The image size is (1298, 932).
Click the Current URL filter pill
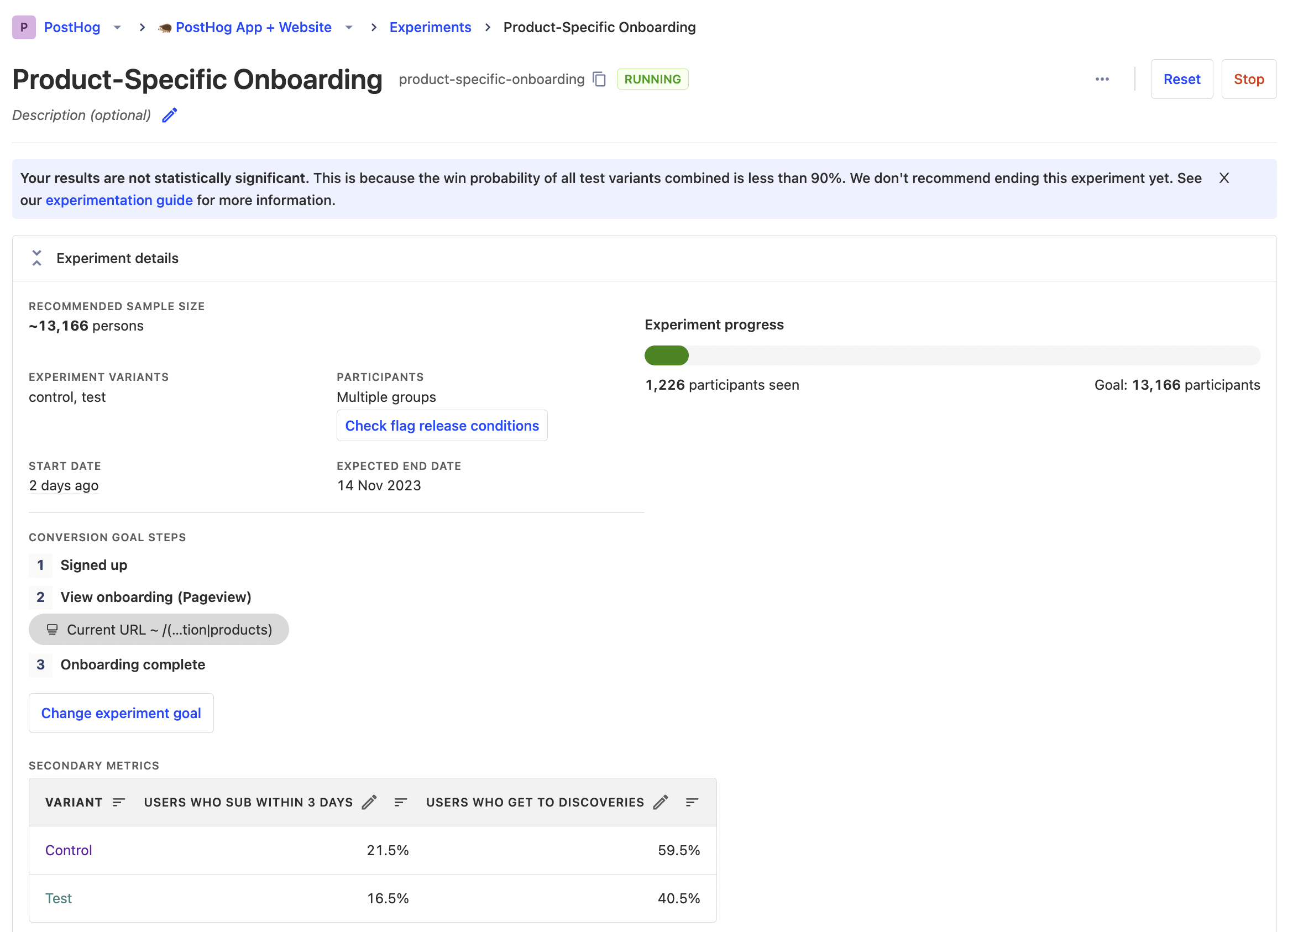tap(159, 629)
